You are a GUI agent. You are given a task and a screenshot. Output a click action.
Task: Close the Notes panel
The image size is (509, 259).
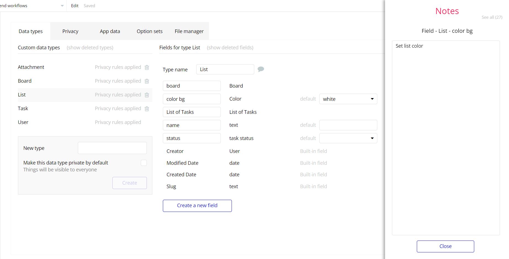[445, 246]
